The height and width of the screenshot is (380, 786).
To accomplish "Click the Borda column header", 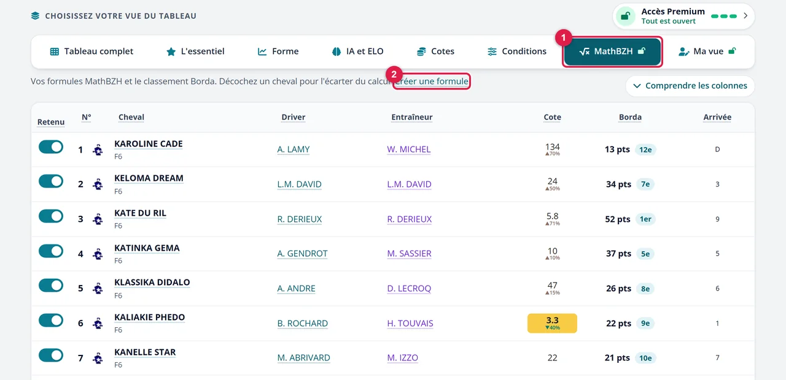I will tap(630, 117).
